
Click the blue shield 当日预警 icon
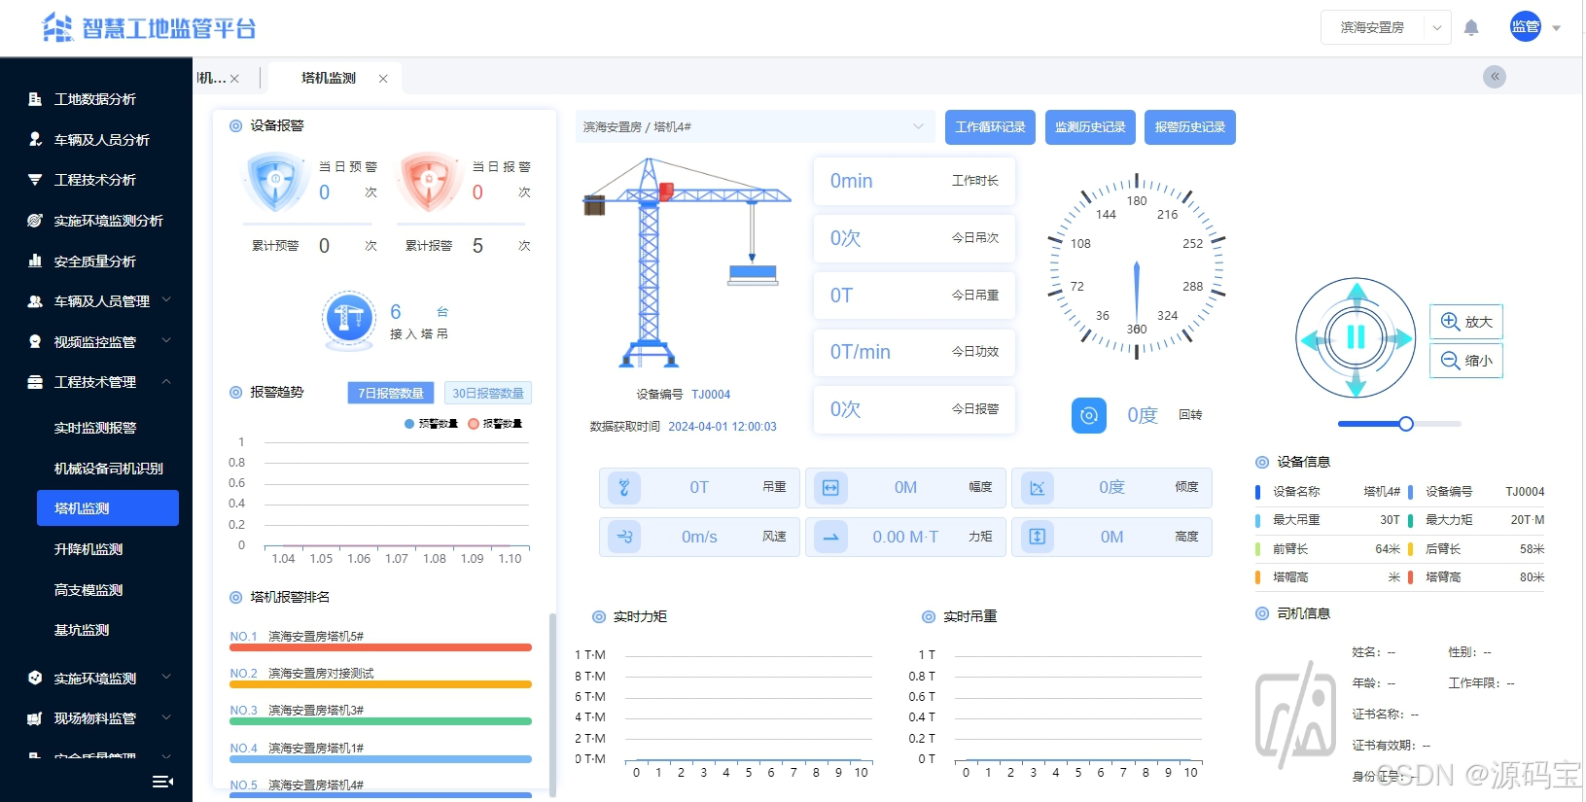276,181
